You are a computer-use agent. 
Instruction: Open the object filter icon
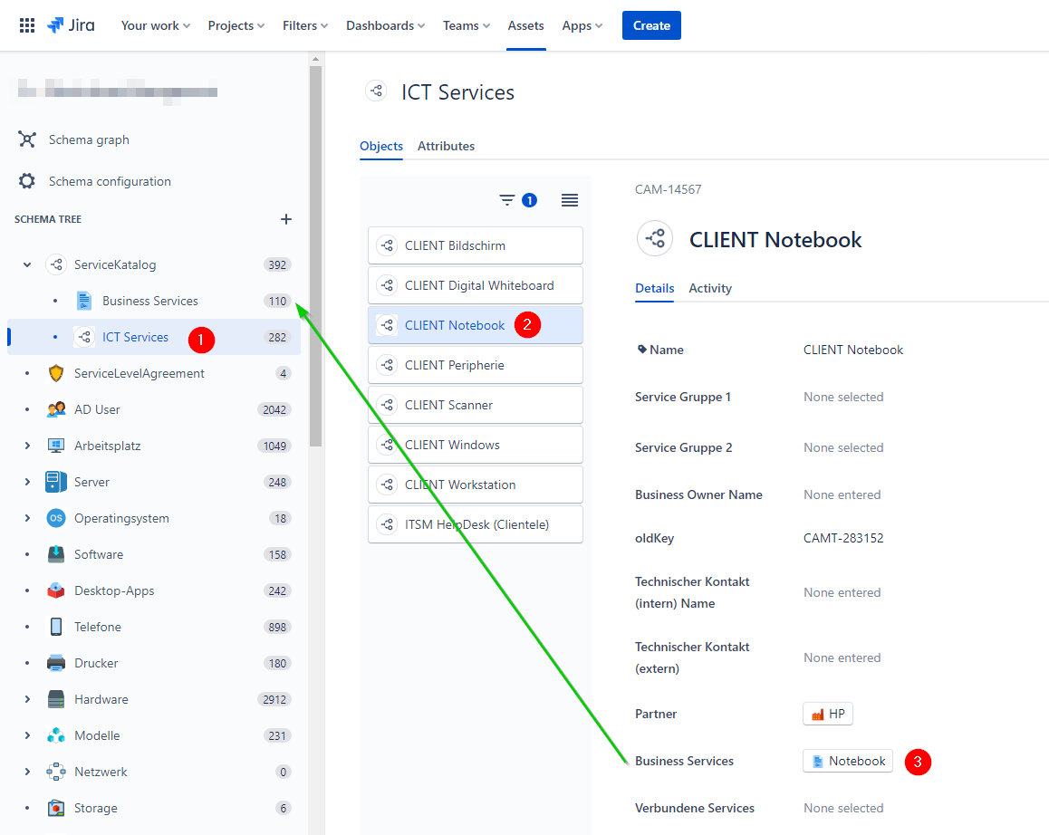(x=507, y=200)
